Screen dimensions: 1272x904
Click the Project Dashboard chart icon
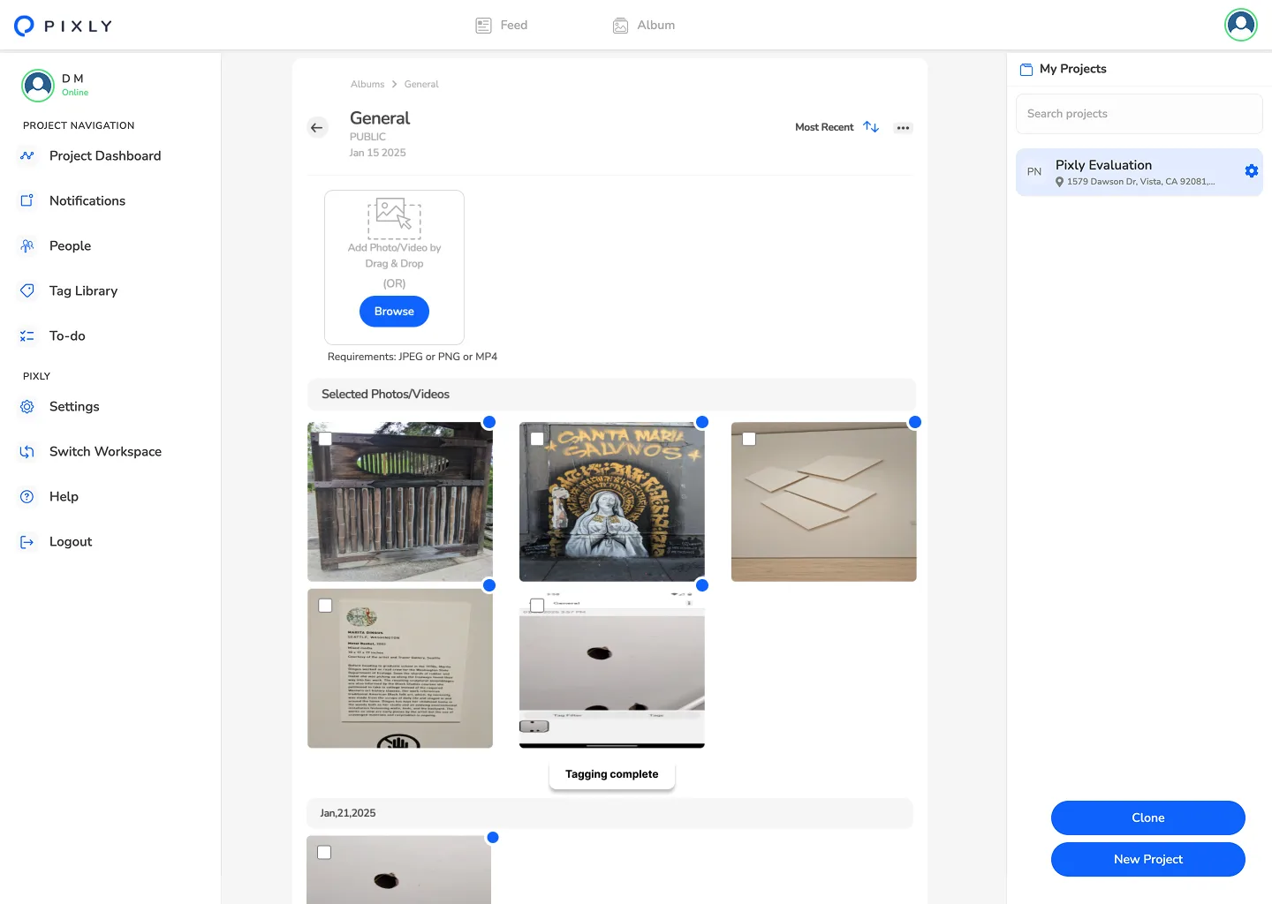coord(27,156)
